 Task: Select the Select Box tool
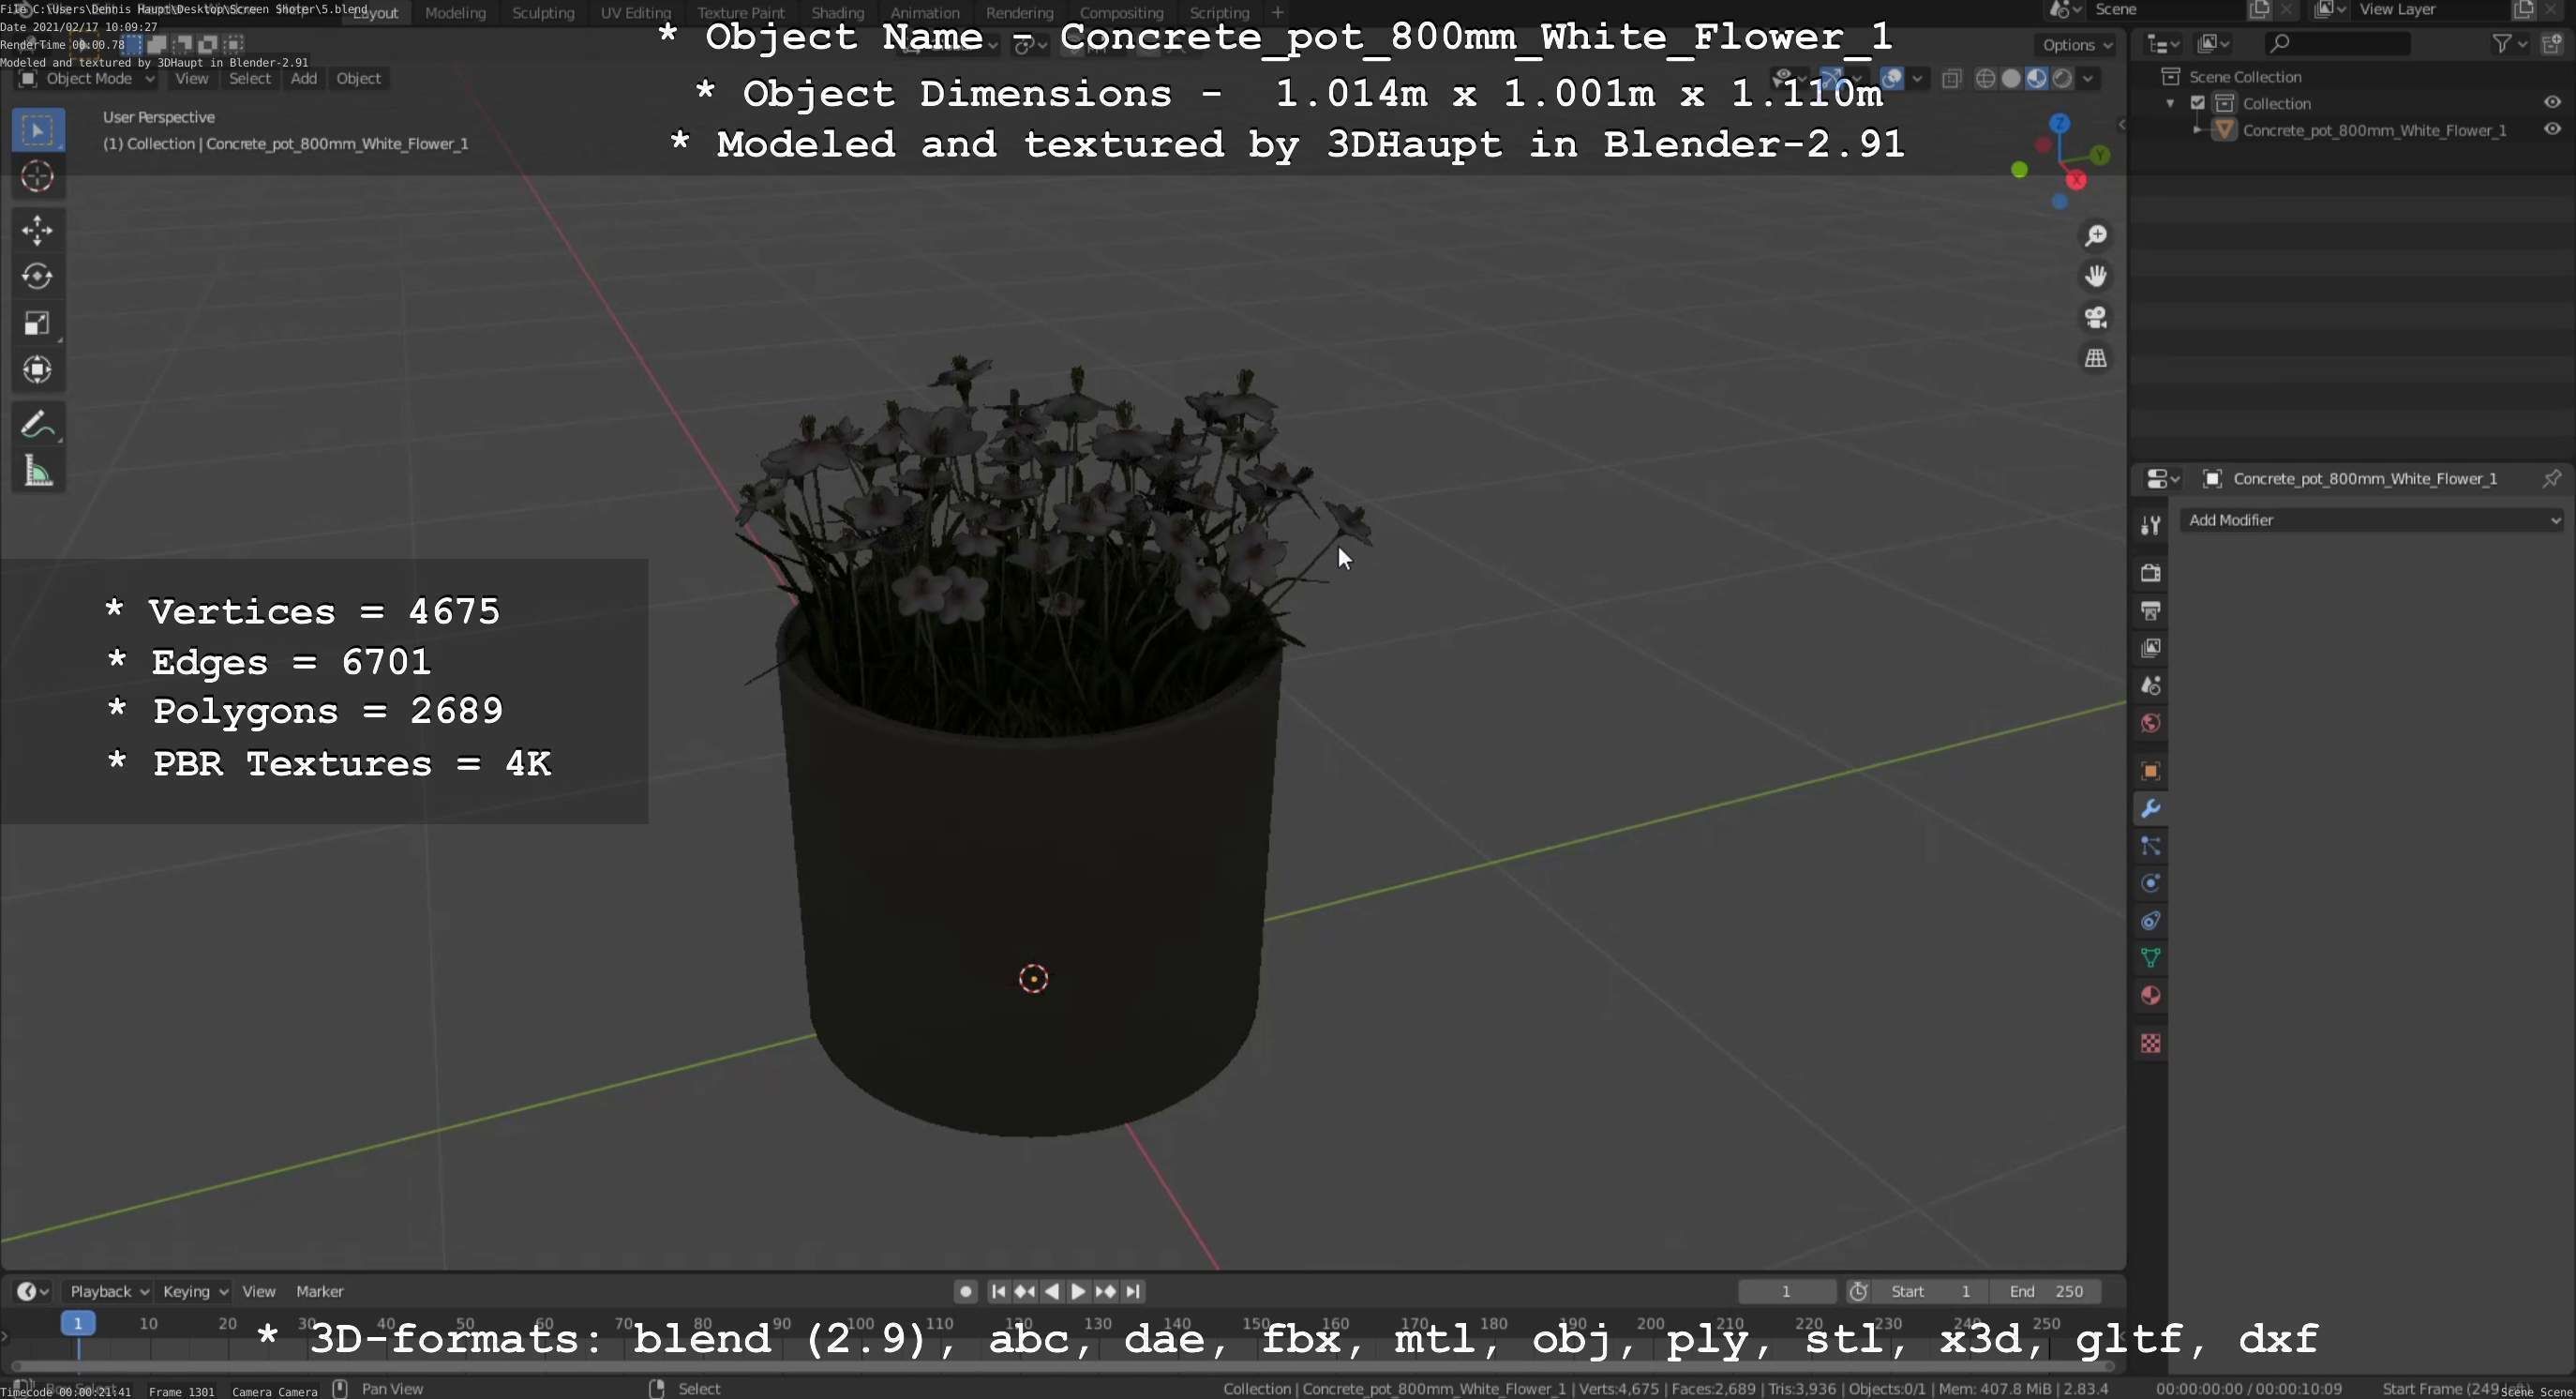pos(38,130)
